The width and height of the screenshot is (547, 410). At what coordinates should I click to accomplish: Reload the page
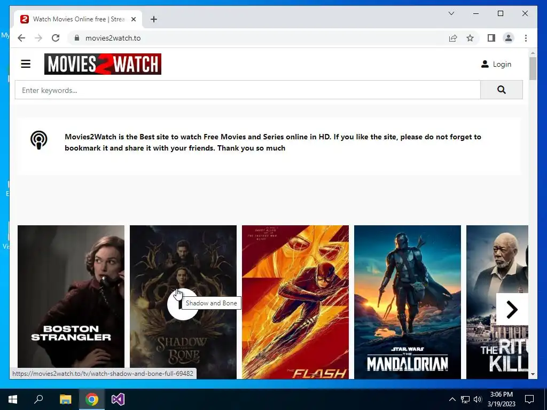click(x=56, y=38)
